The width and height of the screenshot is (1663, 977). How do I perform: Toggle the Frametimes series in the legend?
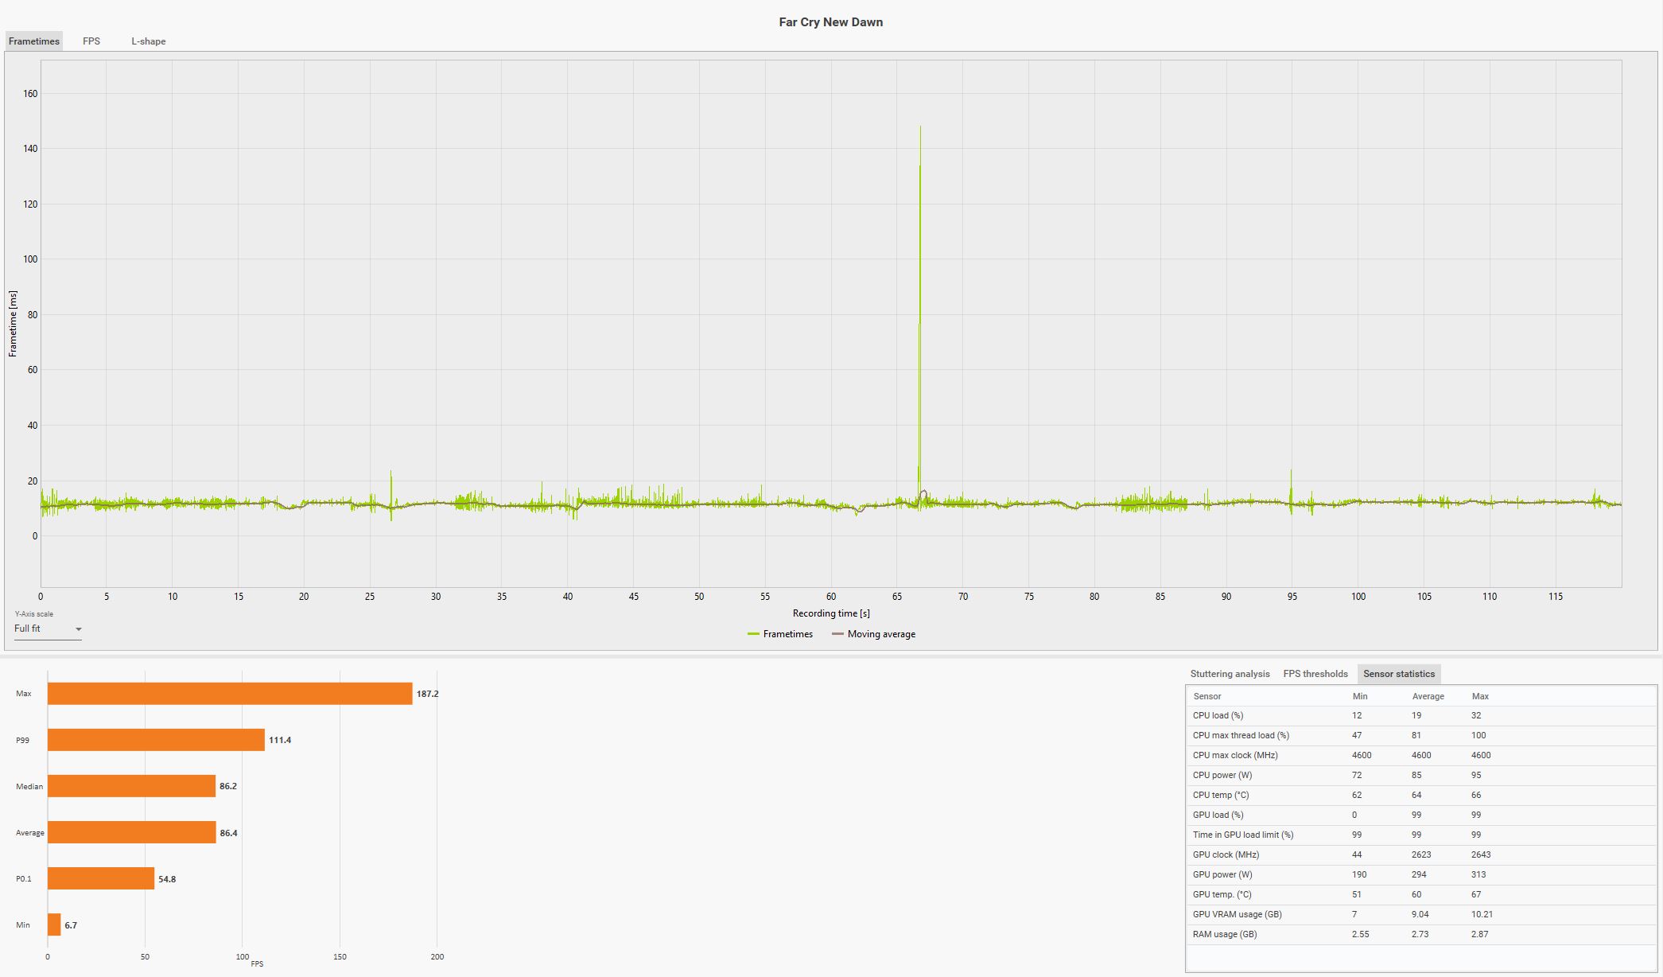780,634
